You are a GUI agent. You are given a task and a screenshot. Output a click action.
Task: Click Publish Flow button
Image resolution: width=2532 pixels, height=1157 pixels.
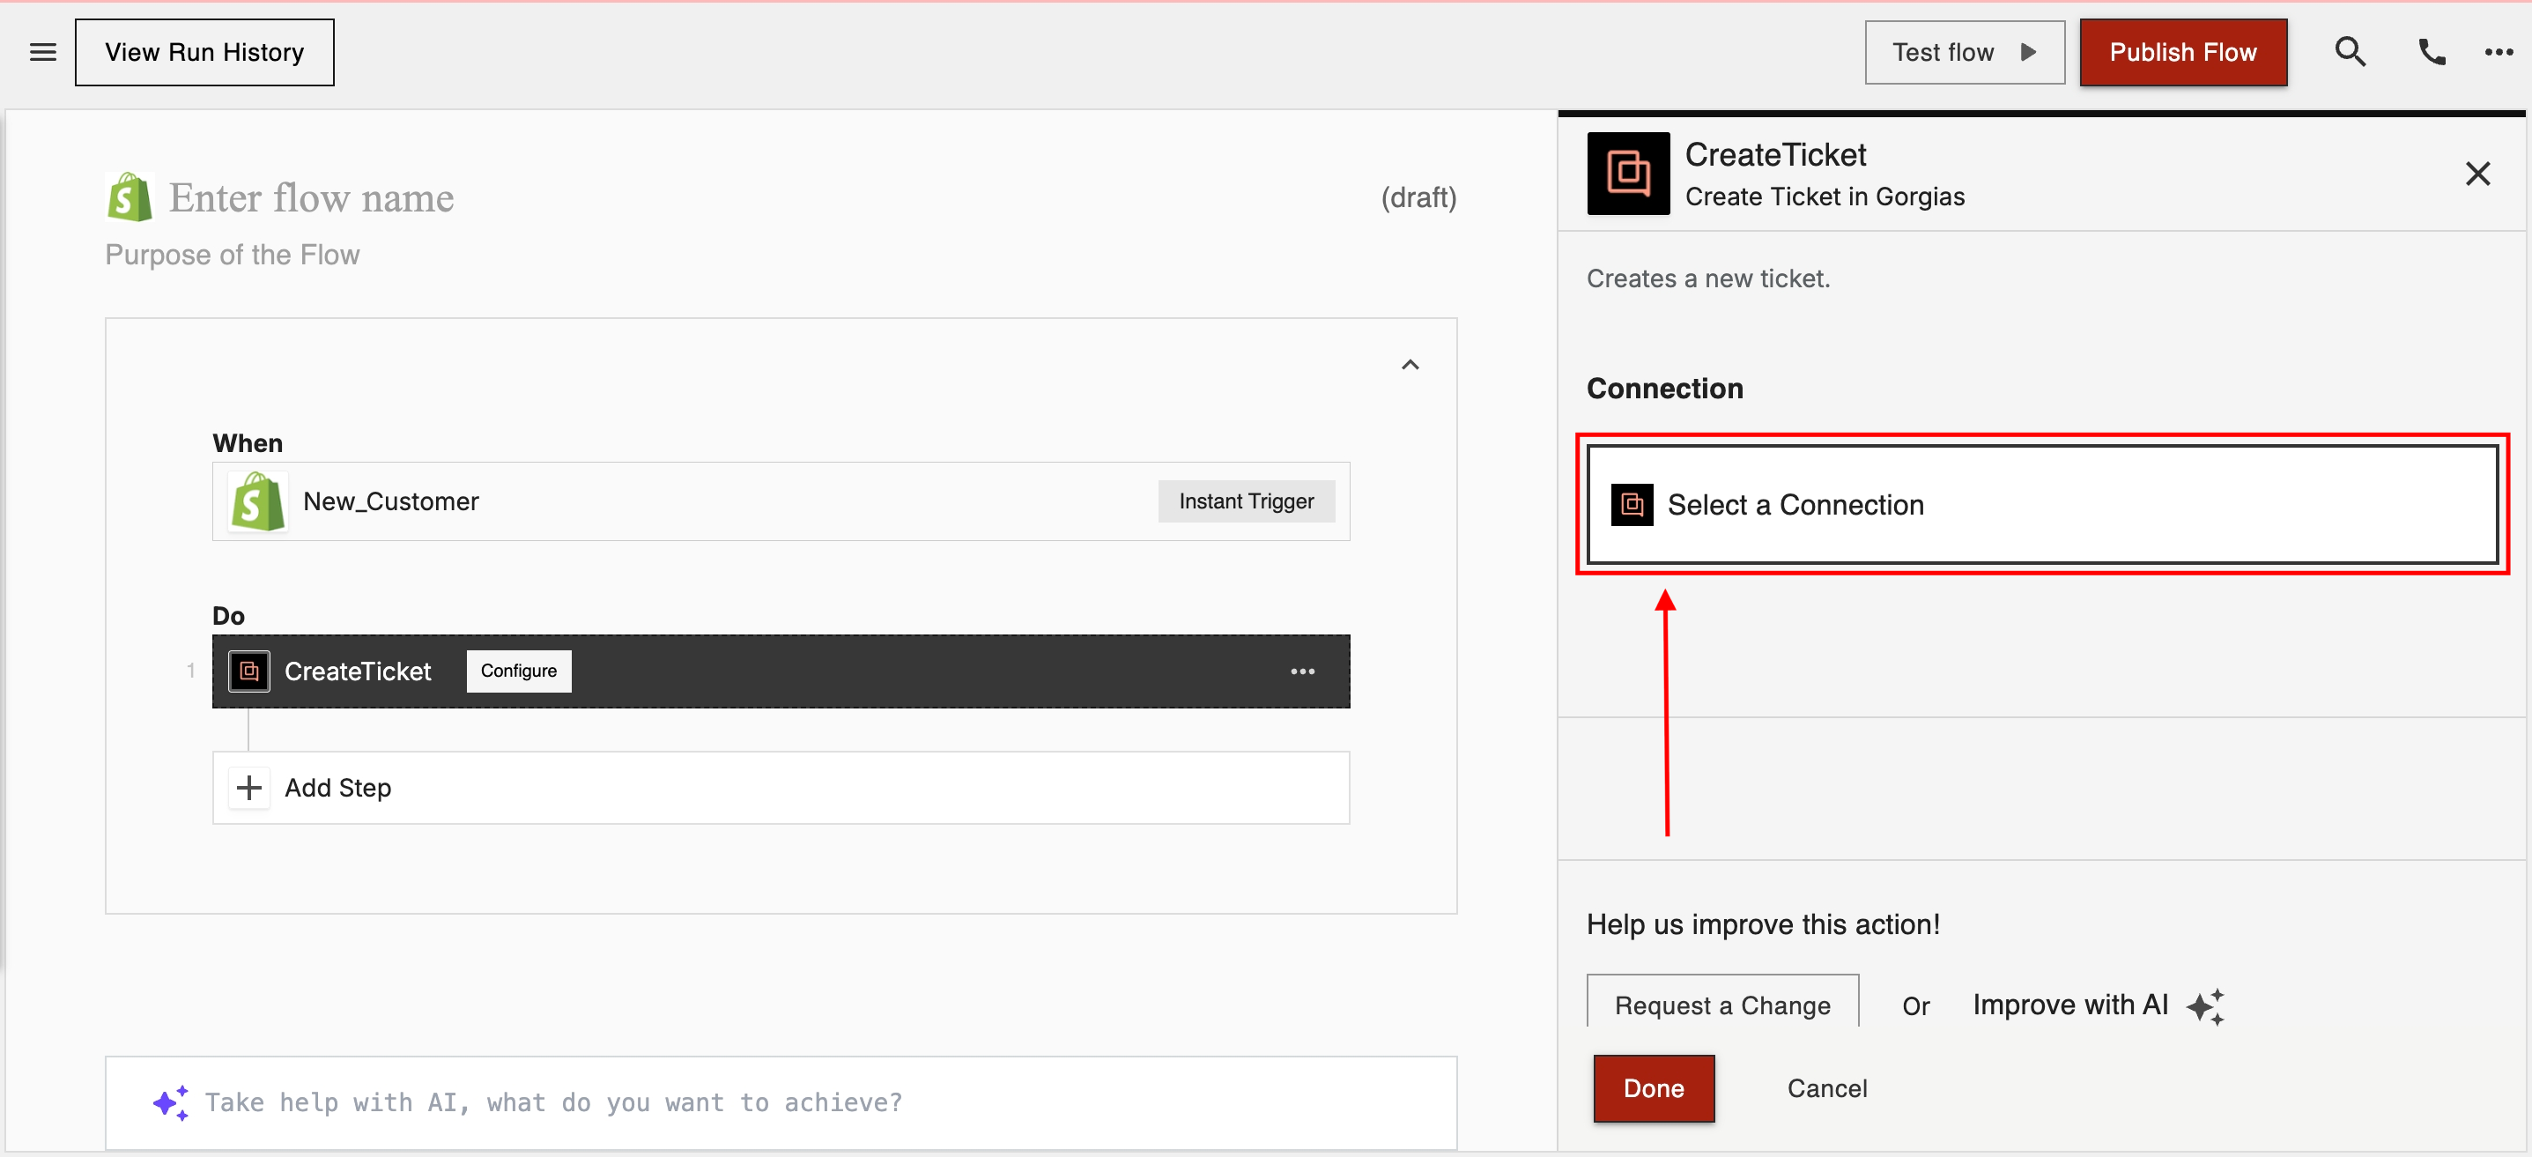[2182, 52]
